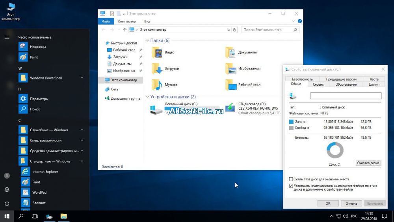This screenshot has height=222, width=394.
Task: Open the Video folder icon
Action: 158,52
